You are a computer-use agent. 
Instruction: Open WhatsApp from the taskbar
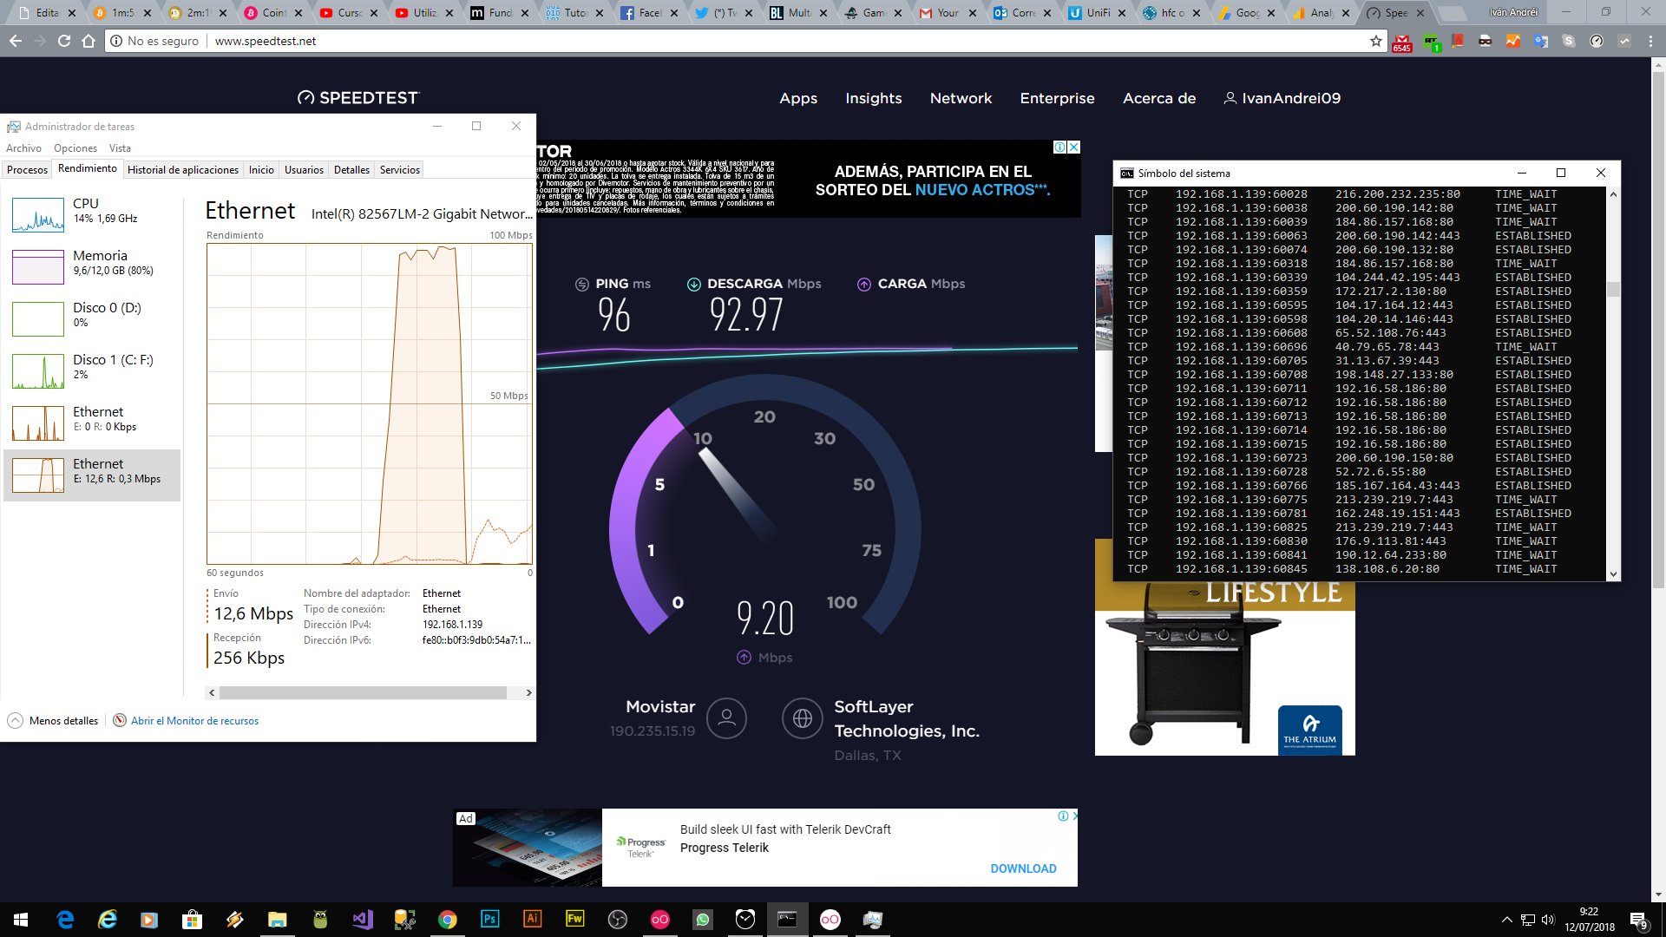click(702, 920)
